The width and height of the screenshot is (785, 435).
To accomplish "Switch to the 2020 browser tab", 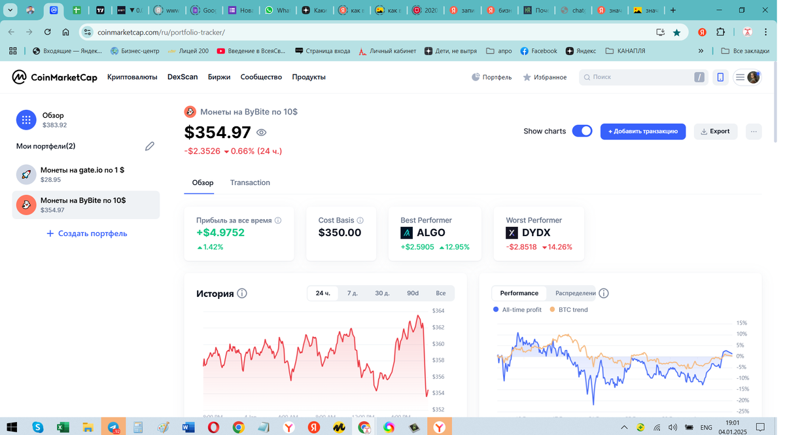I will pyautogui.click(x=426, y=10).
